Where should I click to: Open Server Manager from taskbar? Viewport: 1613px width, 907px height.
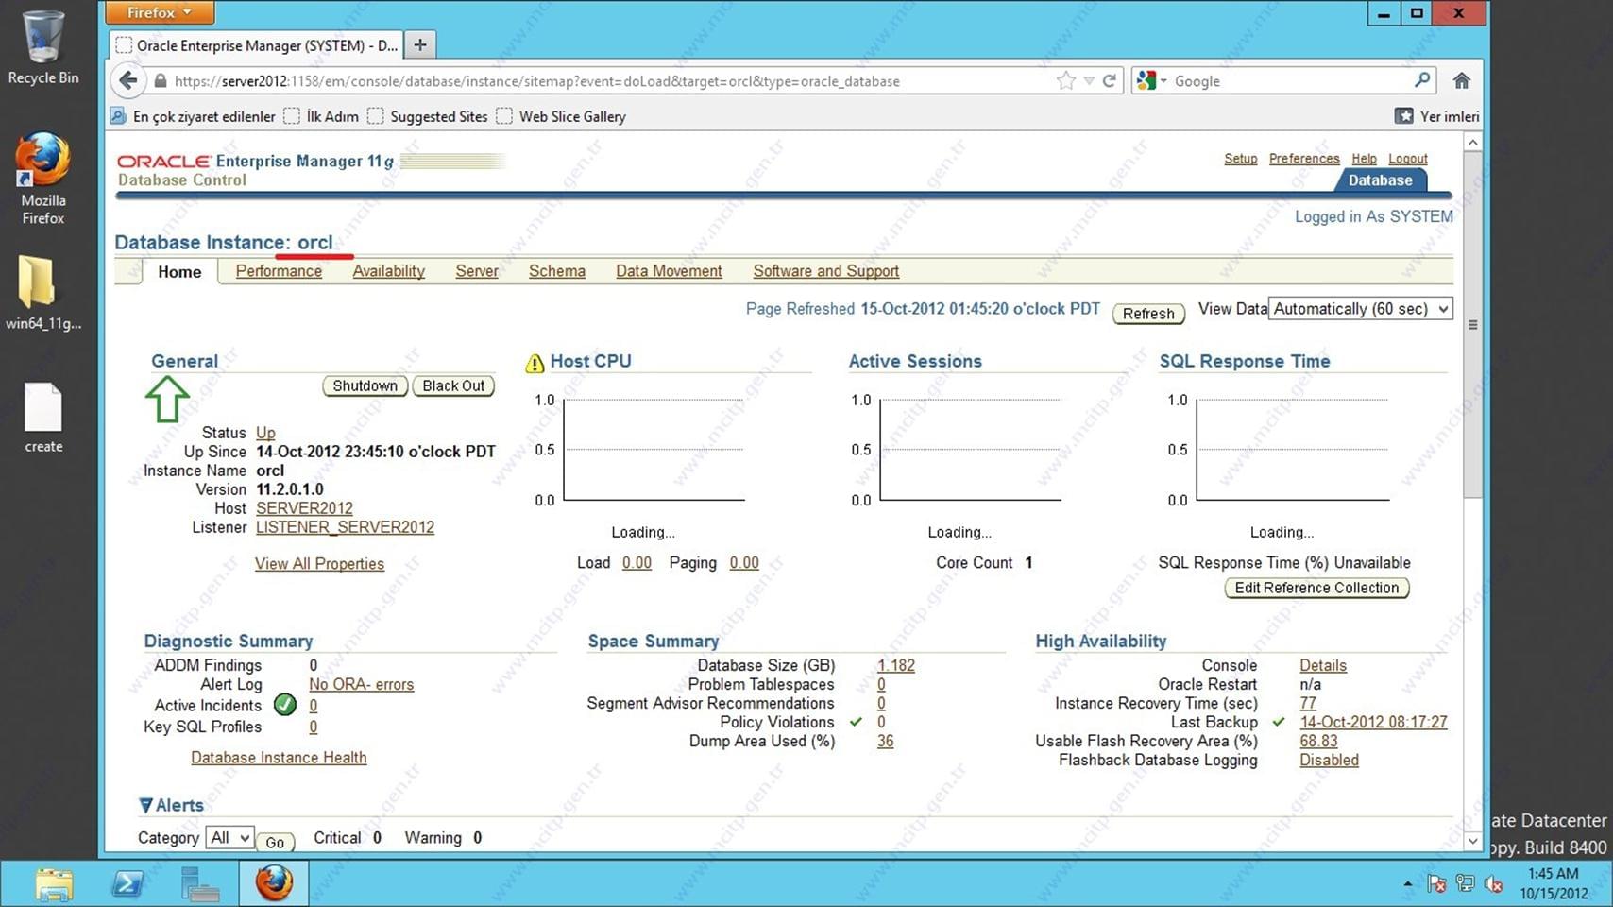(200, 884)
